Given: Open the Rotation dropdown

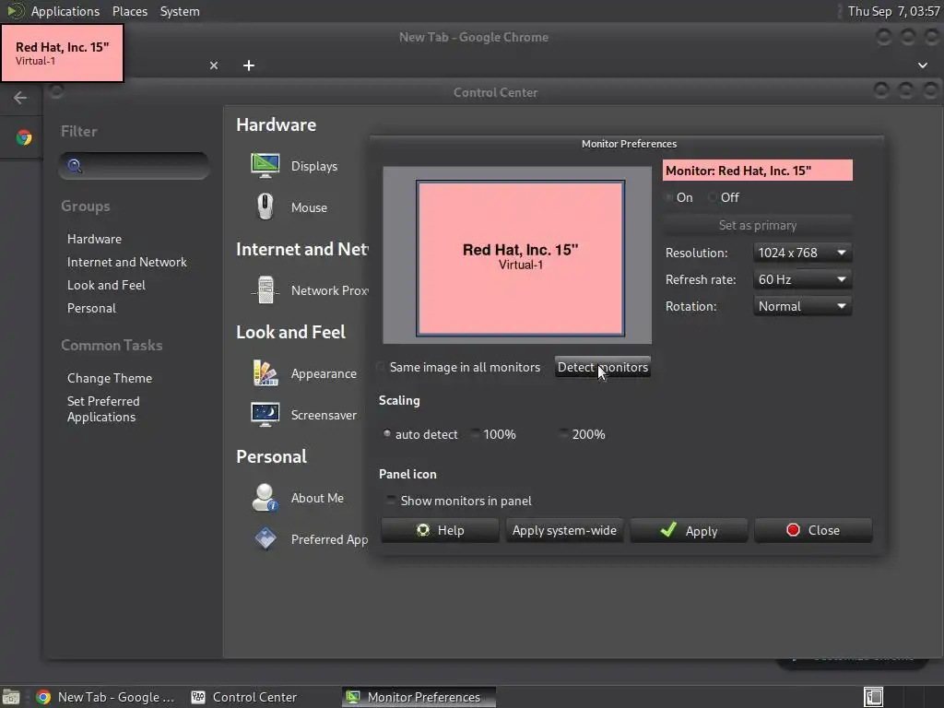Looking at the screenshot, I should 803,306.
